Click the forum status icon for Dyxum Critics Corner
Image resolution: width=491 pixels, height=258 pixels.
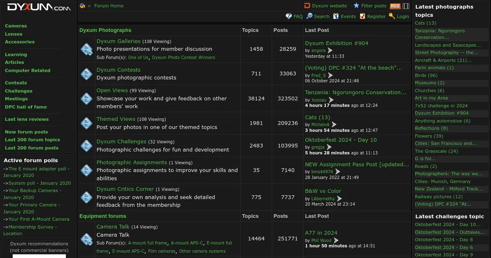86,197
